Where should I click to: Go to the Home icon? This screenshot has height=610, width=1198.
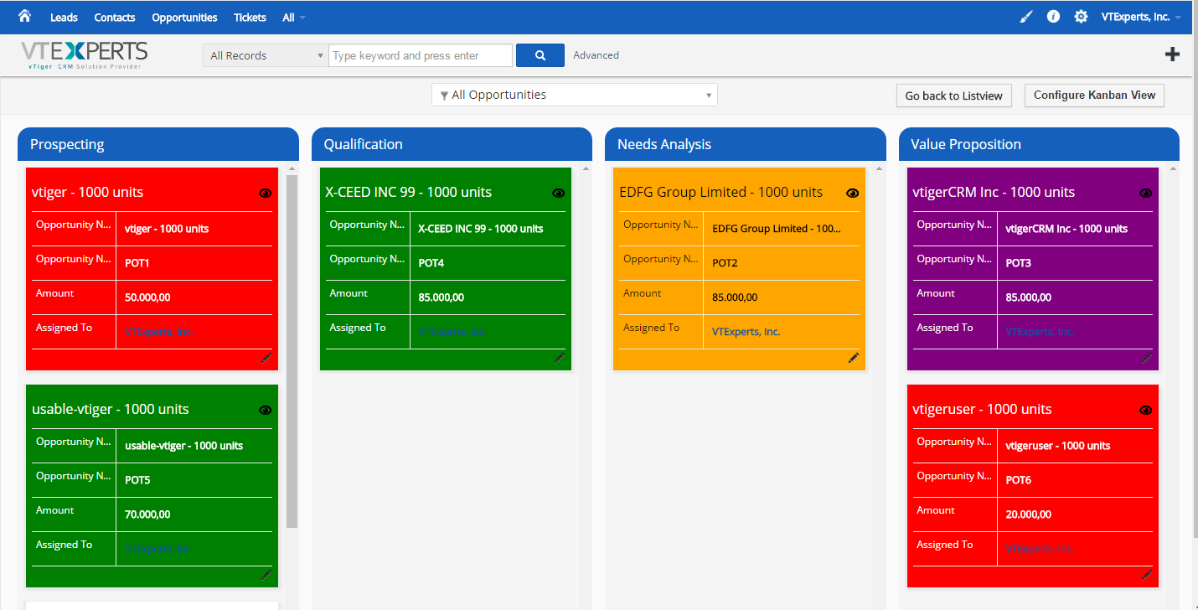coord(24,16)
